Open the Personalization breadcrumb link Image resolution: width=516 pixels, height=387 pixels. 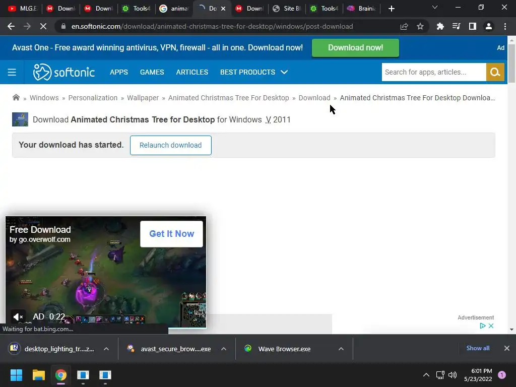click(93, 98)
